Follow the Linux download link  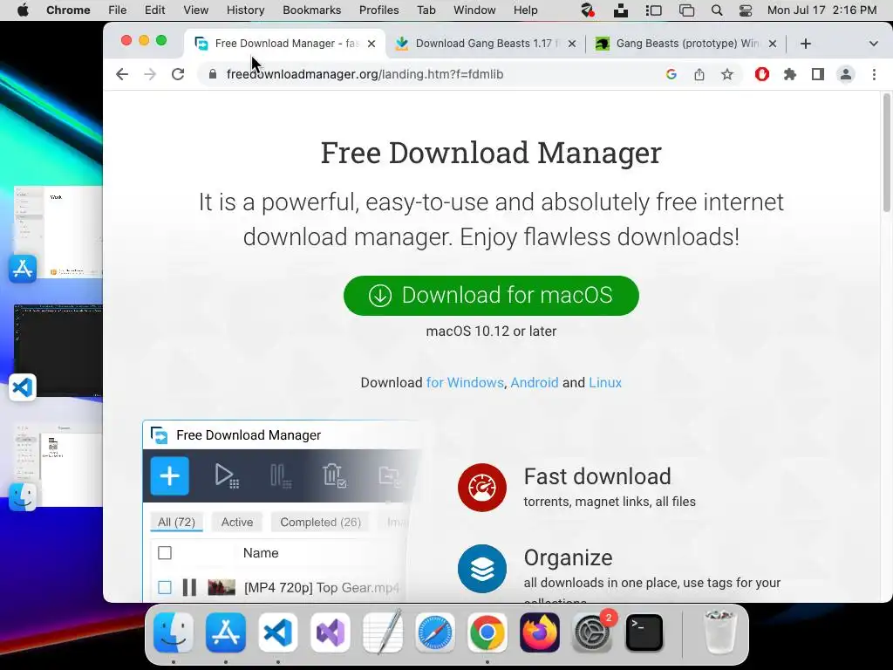coord(605,382)
